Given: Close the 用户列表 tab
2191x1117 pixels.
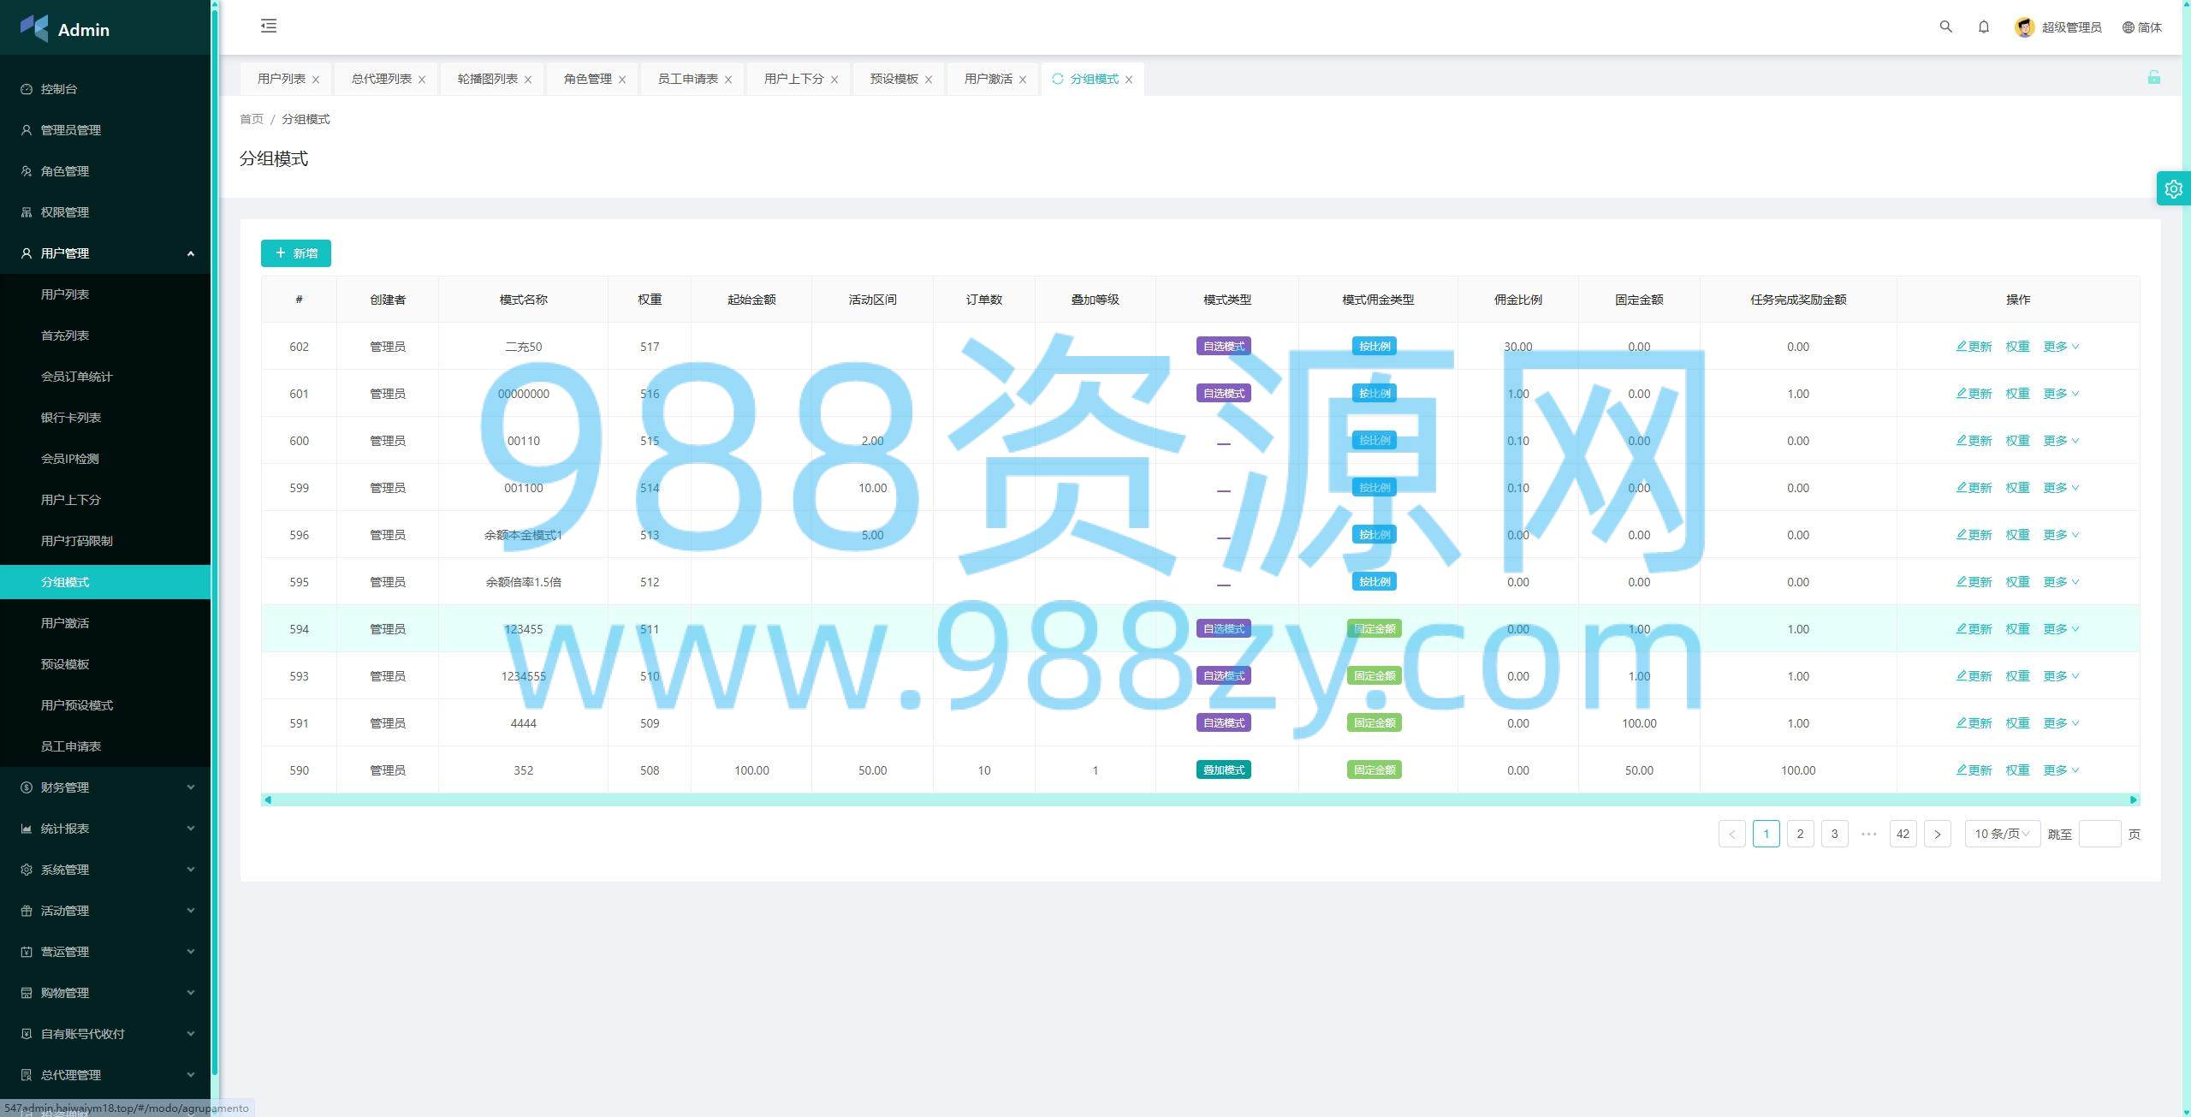Looking at the screenshot, I should (316, 80).
